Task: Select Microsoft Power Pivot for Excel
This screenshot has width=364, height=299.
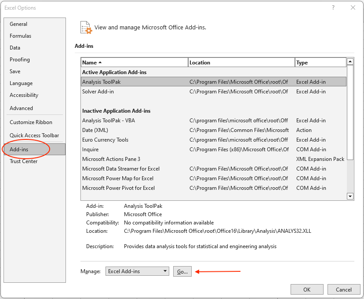Action: click(118, 188)
